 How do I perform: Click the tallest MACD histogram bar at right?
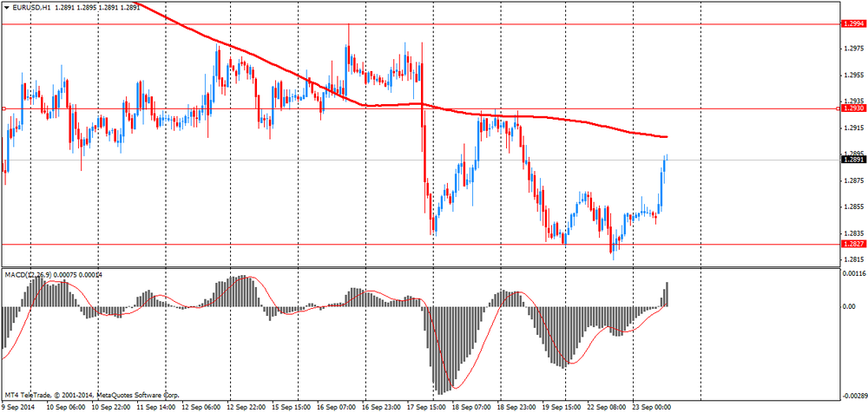(667, 293)
